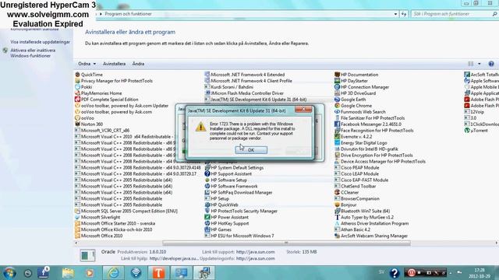Click OK in the Error 1723 dialog
Viewport: 499px width, 280px height.
[x=251, y=150]
